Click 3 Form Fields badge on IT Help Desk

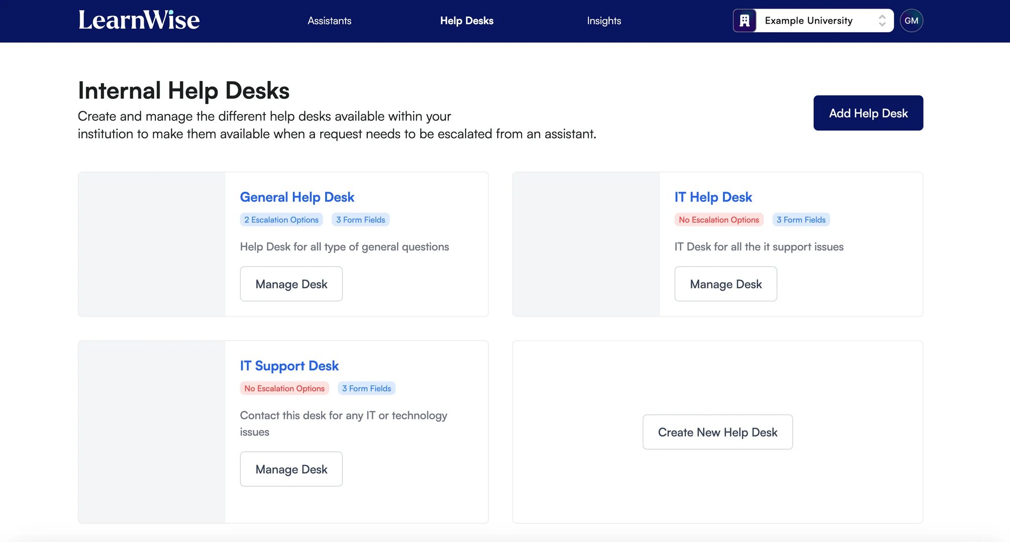tap(801, 220)
